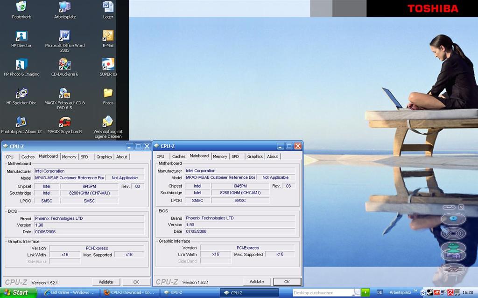
Task: Click BIOS date 07/05/2006 in right CPU-Z
Action: (x=240, y=231)
